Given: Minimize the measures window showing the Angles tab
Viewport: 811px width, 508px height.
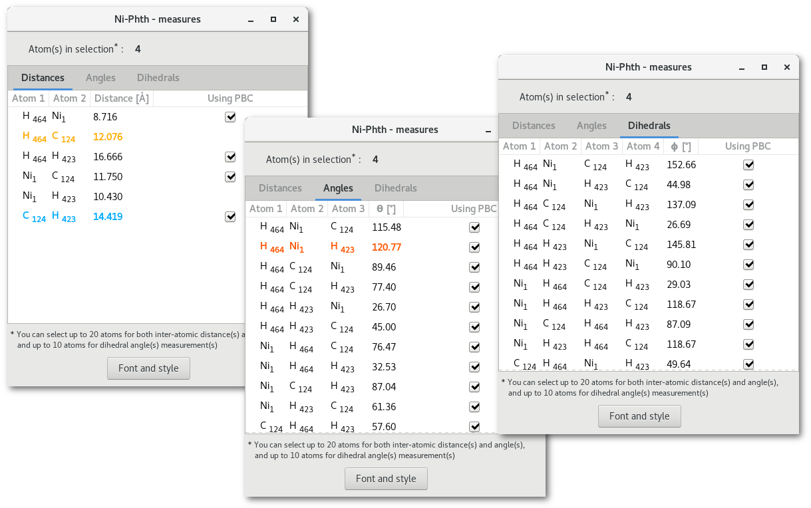Looking at the screenshot, I should (488, 130).
